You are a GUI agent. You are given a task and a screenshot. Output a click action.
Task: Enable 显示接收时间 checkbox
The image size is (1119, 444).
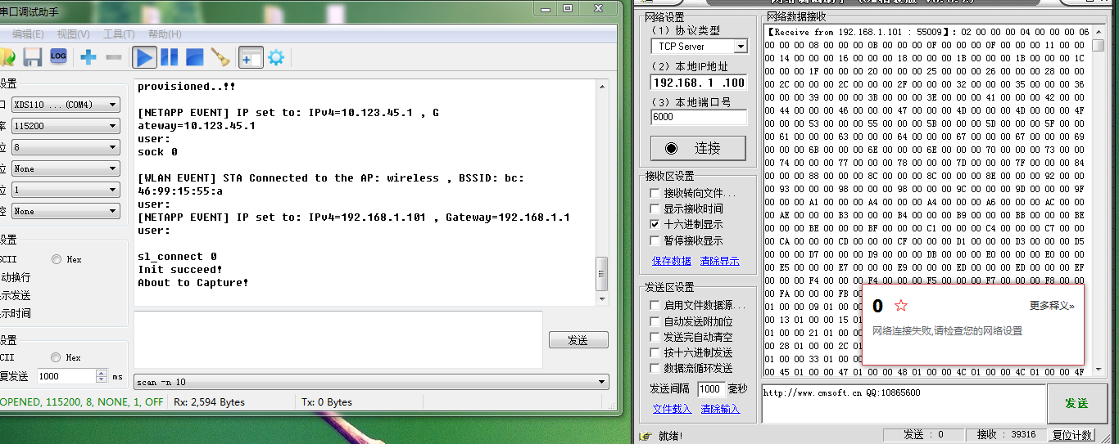pos(655,209)
